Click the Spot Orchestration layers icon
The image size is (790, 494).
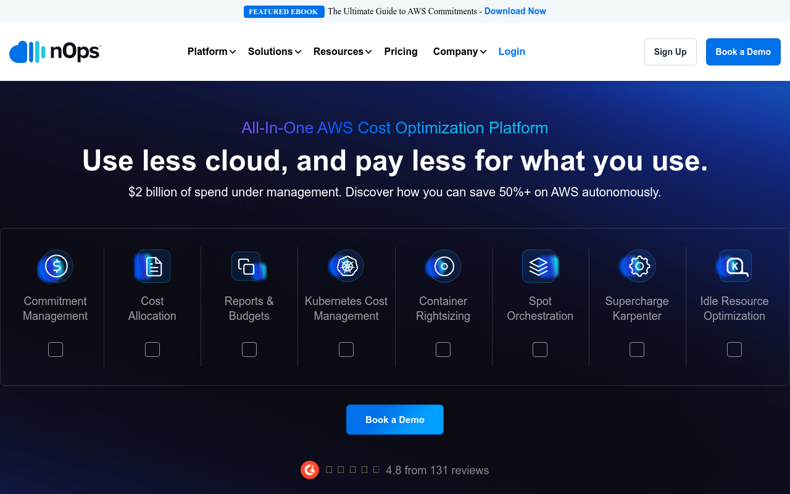pos(540,266)
